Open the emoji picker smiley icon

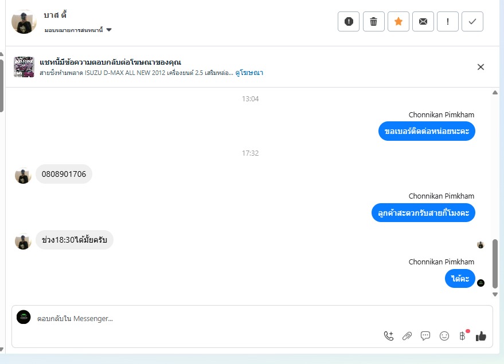444,336
